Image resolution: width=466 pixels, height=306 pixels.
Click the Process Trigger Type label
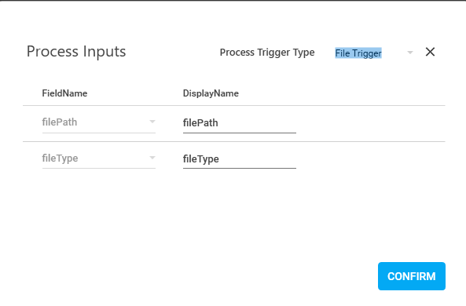tap(267, 53)
